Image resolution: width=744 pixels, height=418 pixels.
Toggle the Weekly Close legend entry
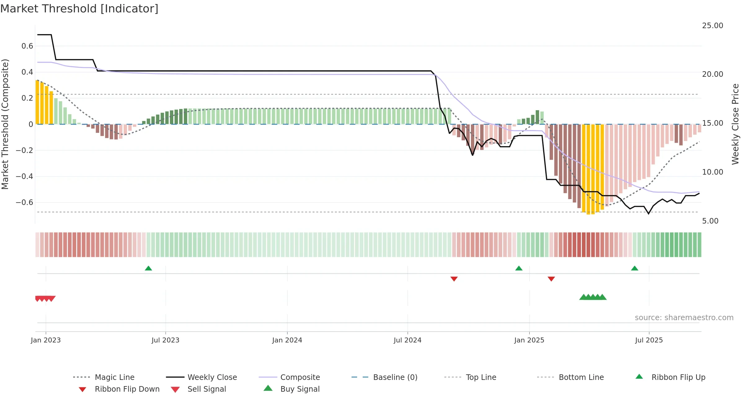coord(201,377)
